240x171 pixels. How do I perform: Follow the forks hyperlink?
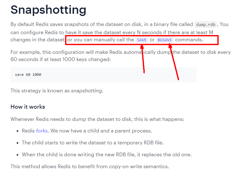(42, 131)
